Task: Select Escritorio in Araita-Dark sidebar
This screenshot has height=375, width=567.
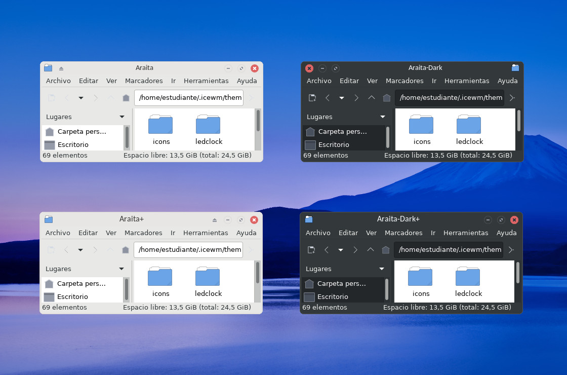Action: pyautogui.click(x=344, y=144)
